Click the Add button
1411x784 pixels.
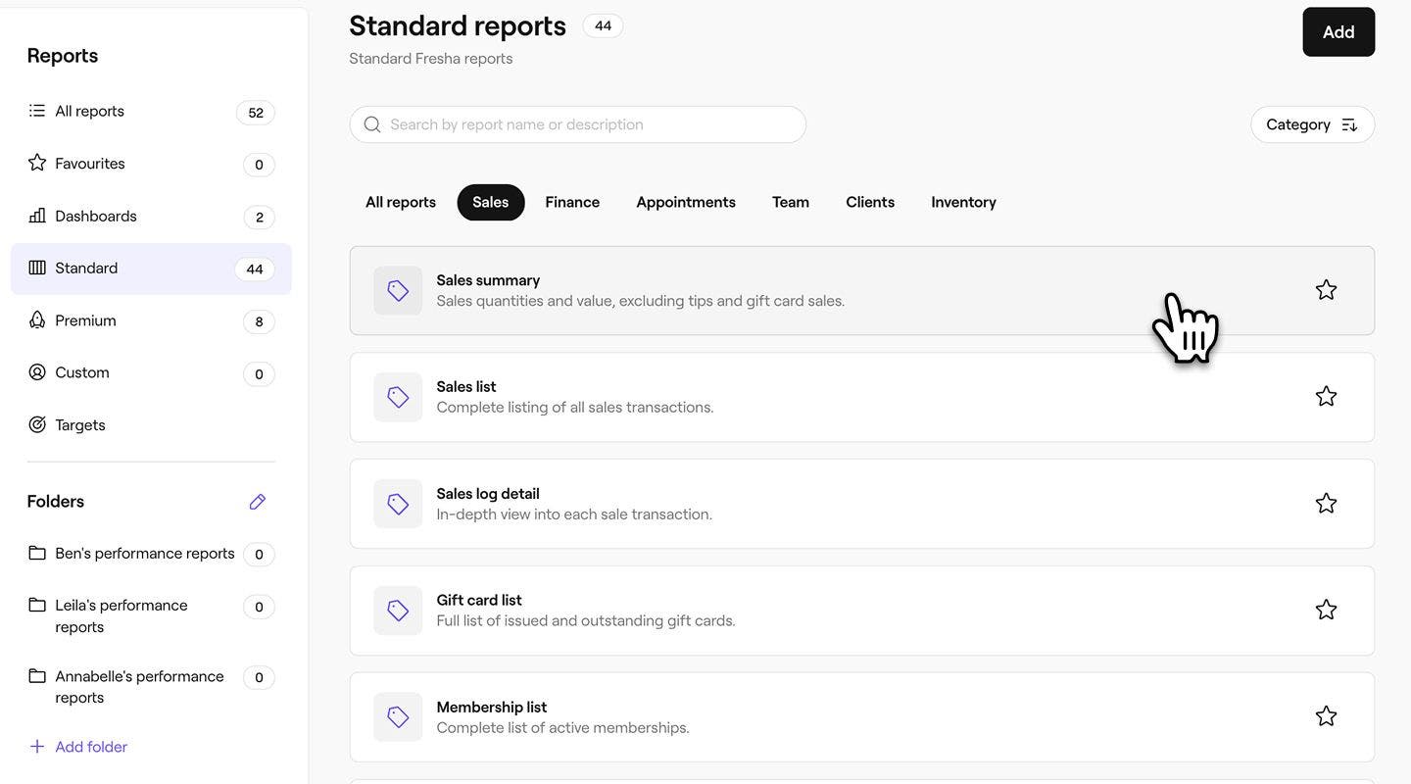[1338, 32]
